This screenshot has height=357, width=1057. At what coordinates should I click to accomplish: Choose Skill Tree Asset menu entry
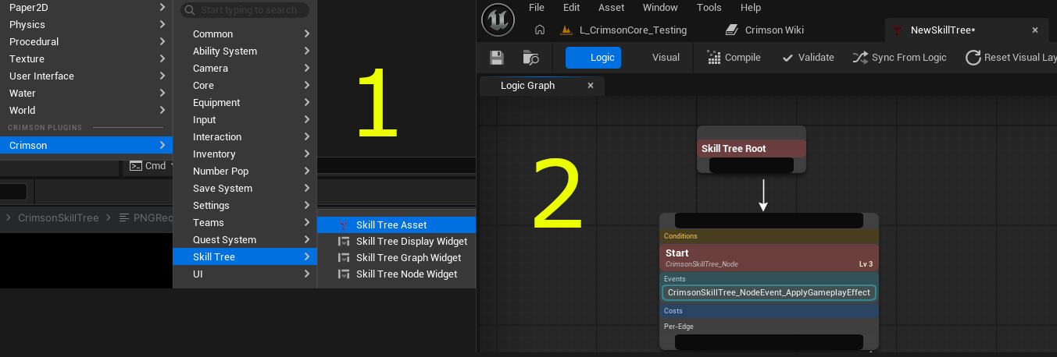[396, 225]
